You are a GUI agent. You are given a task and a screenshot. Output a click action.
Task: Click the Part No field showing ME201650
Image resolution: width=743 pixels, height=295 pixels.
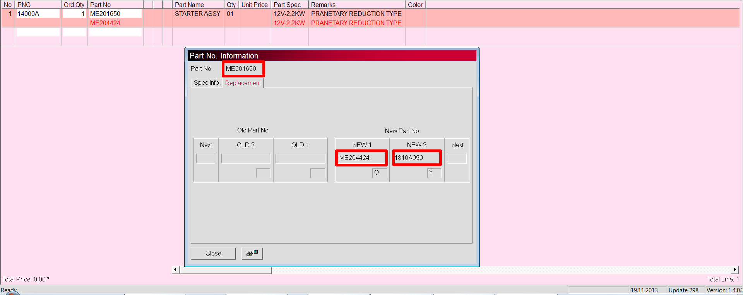click(x=243, y=69)
